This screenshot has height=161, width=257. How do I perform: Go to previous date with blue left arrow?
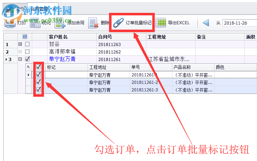coord(206,23)
